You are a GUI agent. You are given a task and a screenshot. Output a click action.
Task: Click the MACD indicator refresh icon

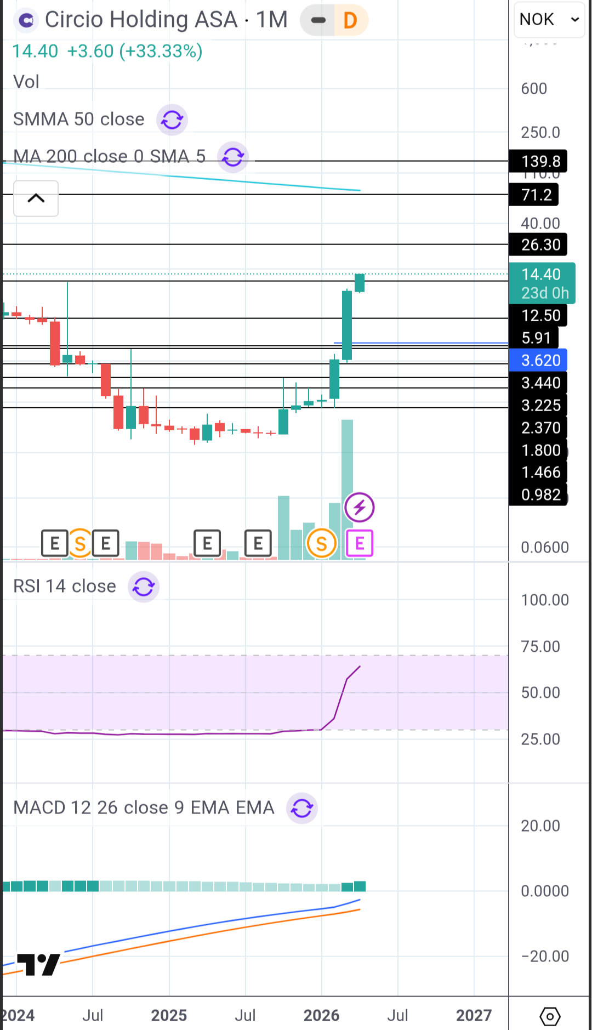tap(302, 808)
